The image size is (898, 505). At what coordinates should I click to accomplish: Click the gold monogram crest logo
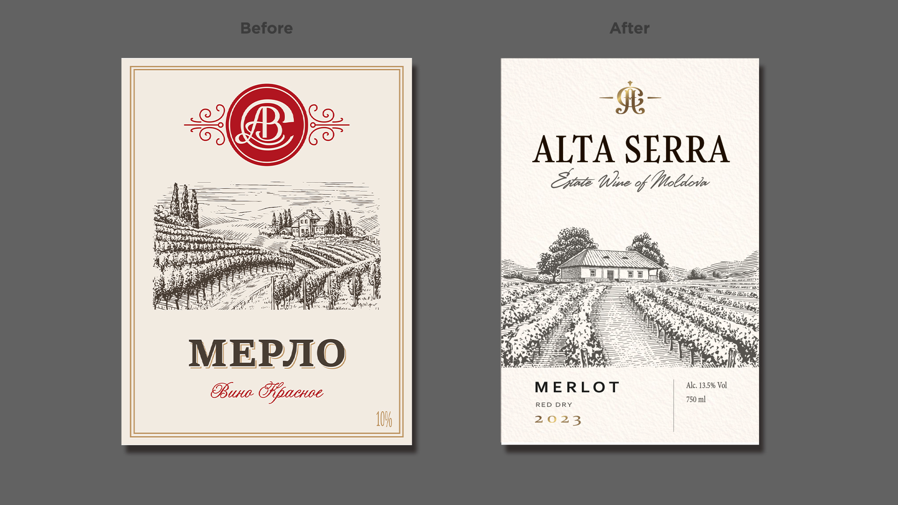click(630, 98)
